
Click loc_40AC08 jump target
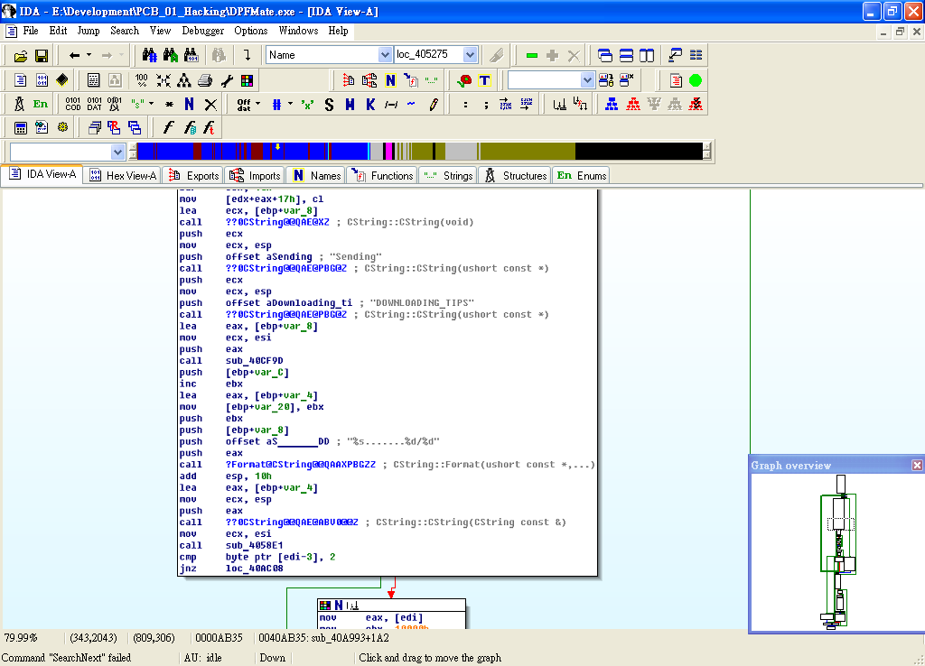coord(254,569)
